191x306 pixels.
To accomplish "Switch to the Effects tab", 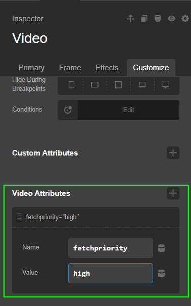I will pyautogui.click(x=107, y=68).
